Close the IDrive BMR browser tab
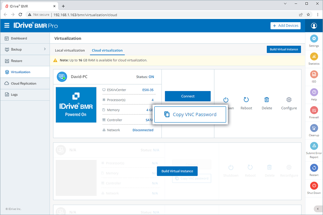 click(55, 6)
